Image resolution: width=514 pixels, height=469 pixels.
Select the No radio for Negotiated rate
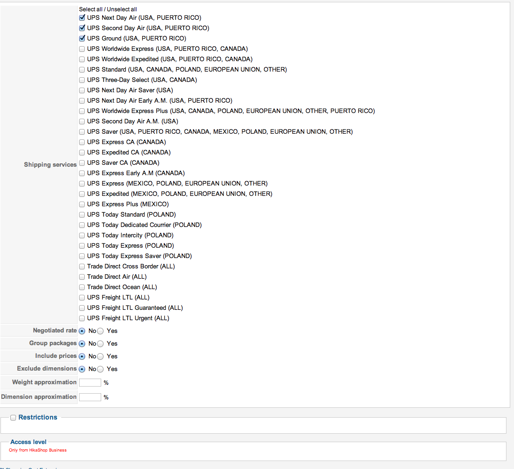[82, 331]
